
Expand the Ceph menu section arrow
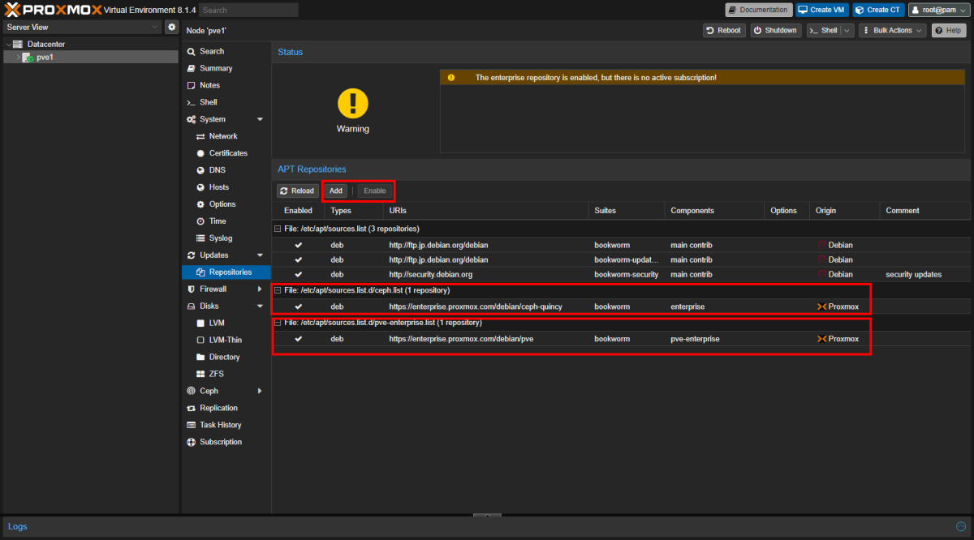(260, 391)
